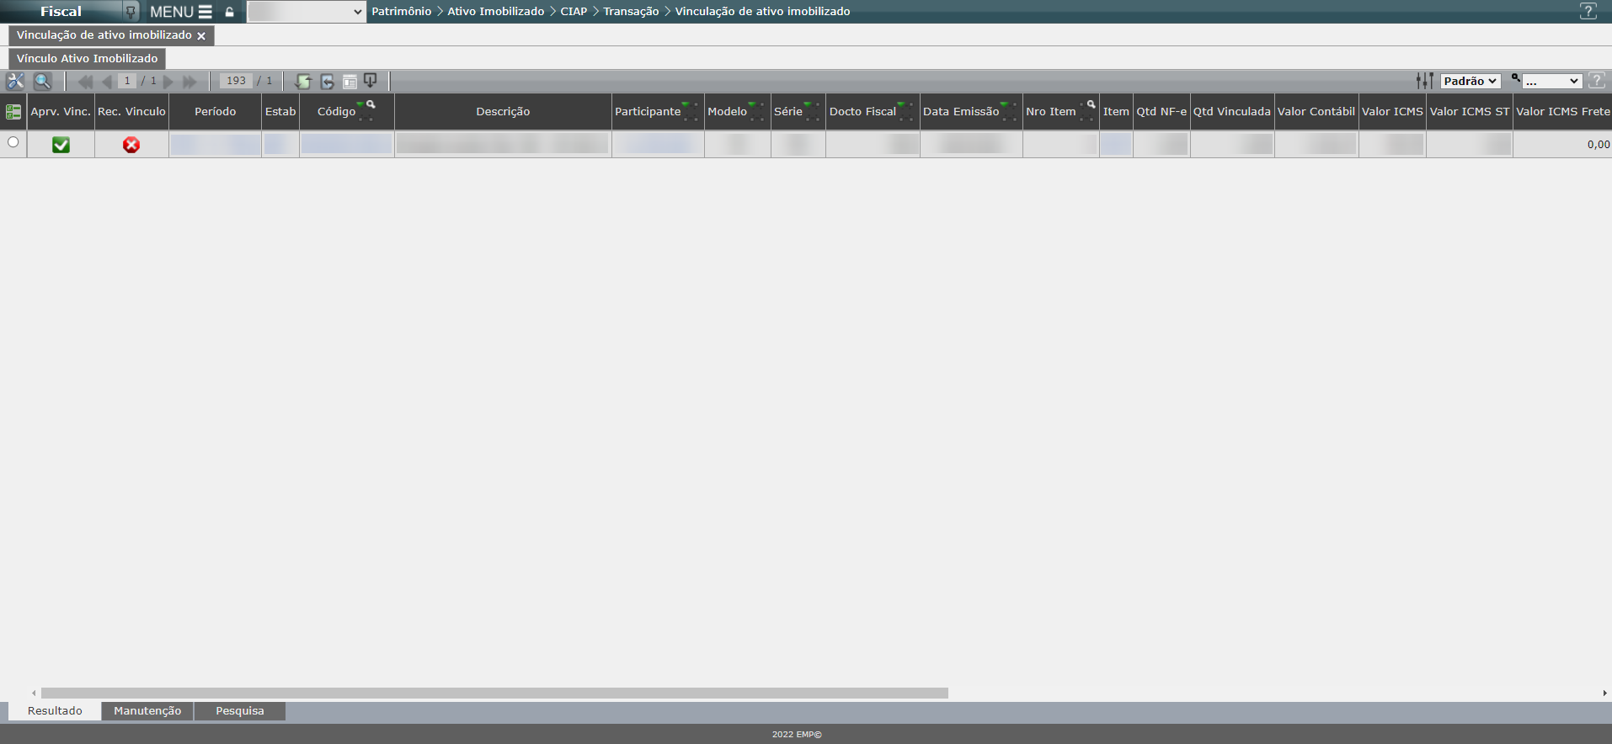Screen dimensions: 1612x744
Task: Click the form view layout icon
Action: [350, 81]
